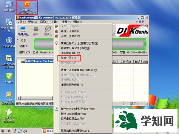Click the 开始 Start button
Screen dimensions: 179x134
click(x=6, y=131)
